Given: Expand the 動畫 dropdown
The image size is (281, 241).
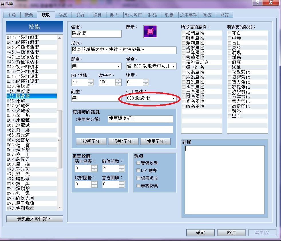Looking at the screenshot, I should tap(96, 98).
